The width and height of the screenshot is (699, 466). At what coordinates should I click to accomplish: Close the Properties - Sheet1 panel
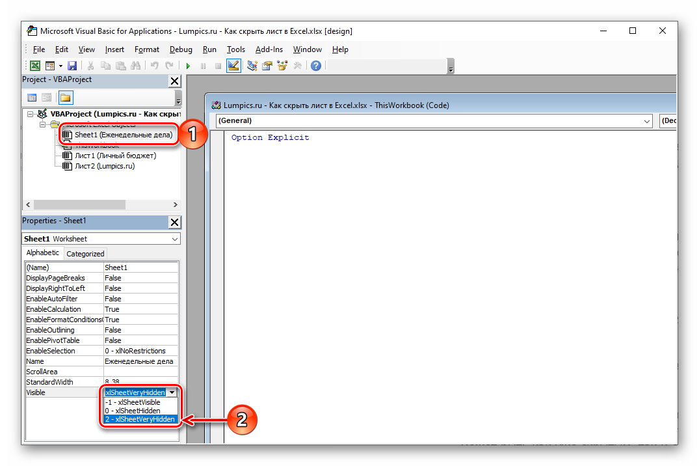click(x=174, y=222)
